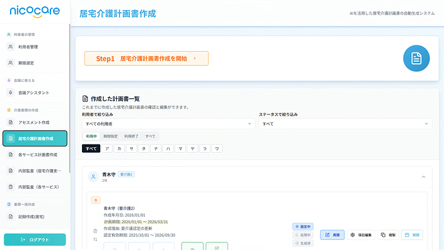Filter users by kana サ
444x250 pixels.
[131, 148]
